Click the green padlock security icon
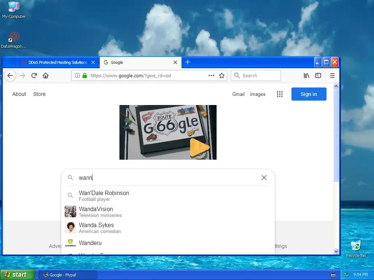The image size is (374, 280). 85,76
